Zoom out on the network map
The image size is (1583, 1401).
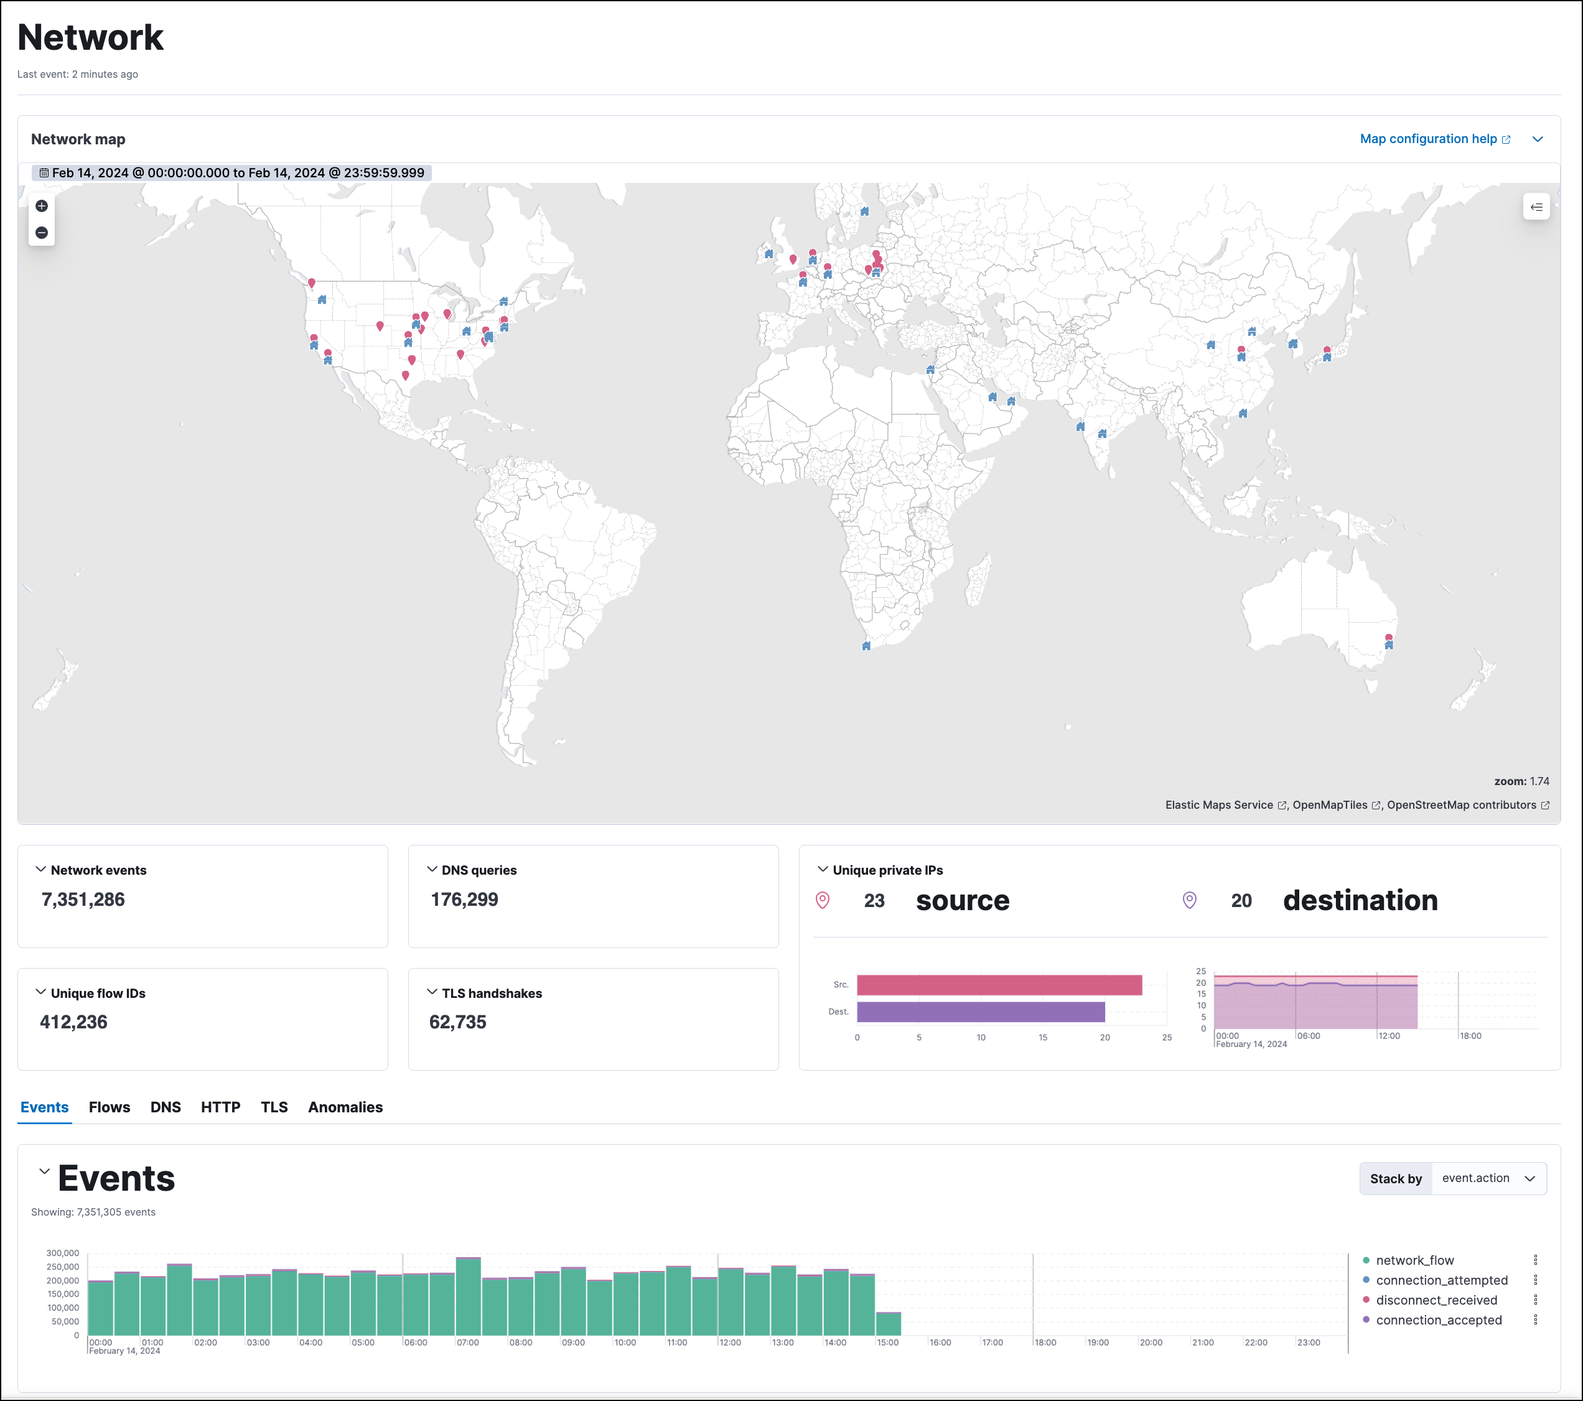42,232
